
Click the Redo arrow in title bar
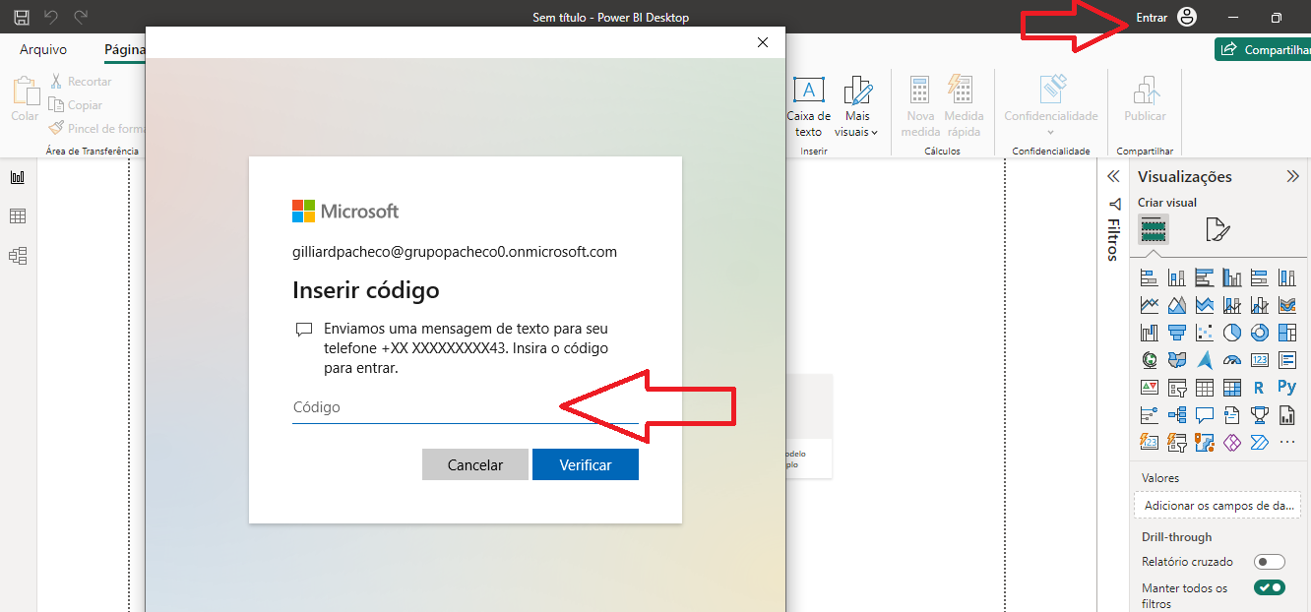pos(81,18)
